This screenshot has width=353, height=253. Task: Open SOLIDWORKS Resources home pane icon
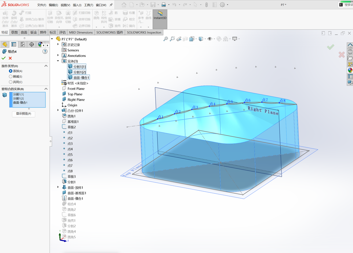350,46
